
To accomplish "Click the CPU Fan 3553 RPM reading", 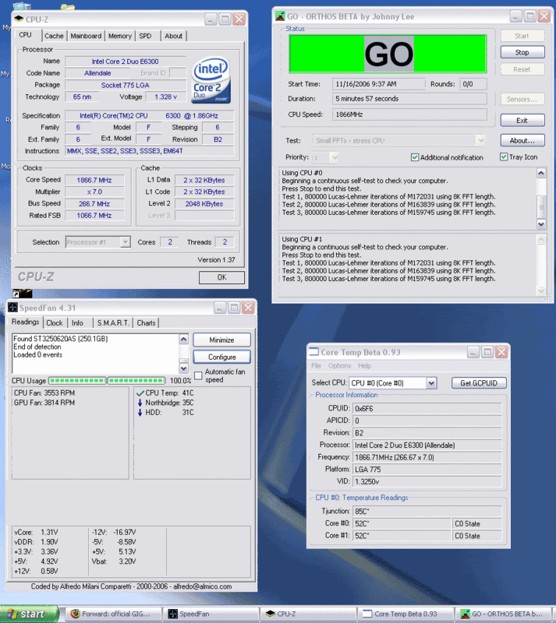I will 44,393.
